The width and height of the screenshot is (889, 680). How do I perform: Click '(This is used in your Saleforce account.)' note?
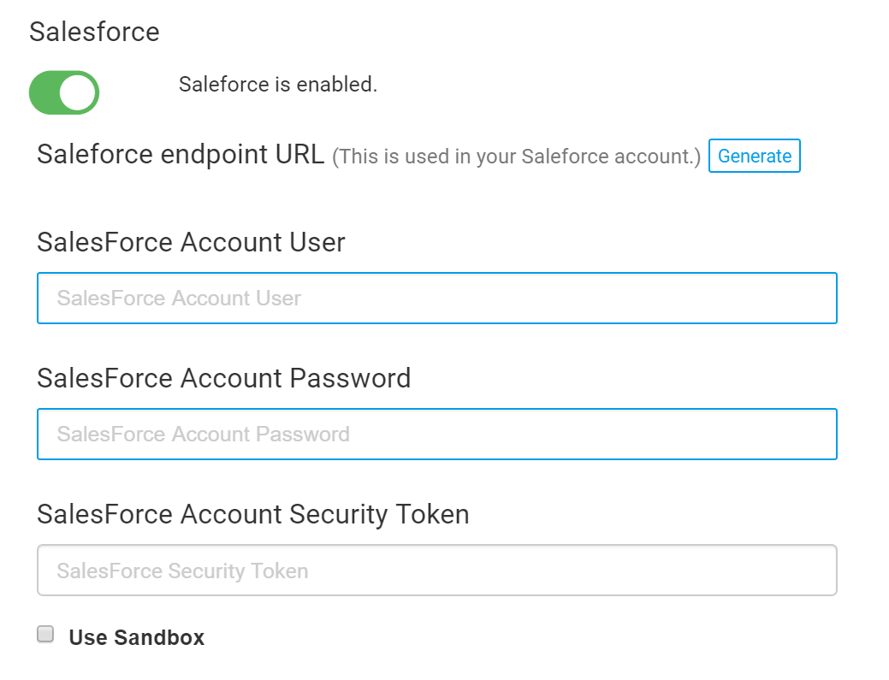[517, 157]
